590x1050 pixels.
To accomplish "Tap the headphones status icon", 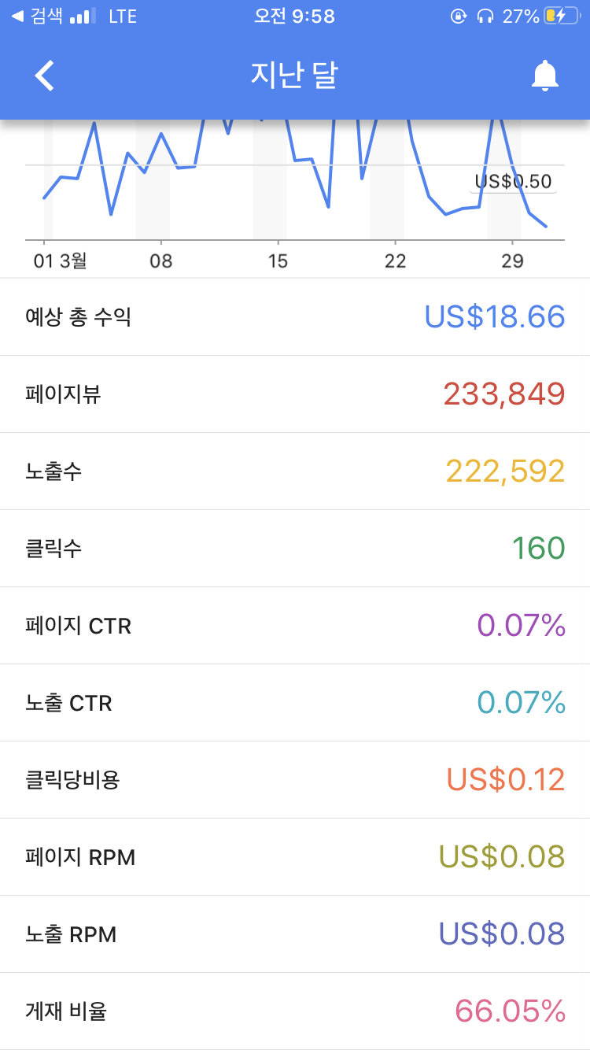I will point(485,16).
